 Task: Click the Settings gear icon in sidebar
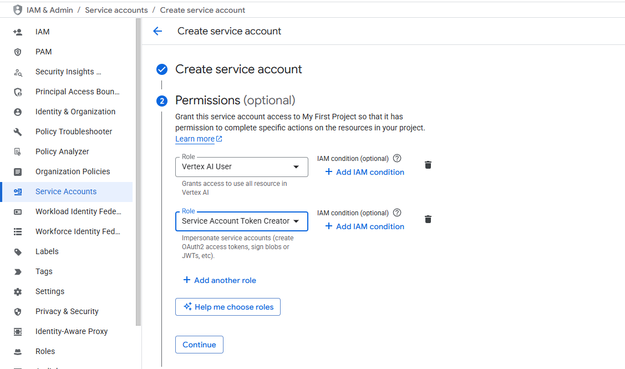click(18, 291)
